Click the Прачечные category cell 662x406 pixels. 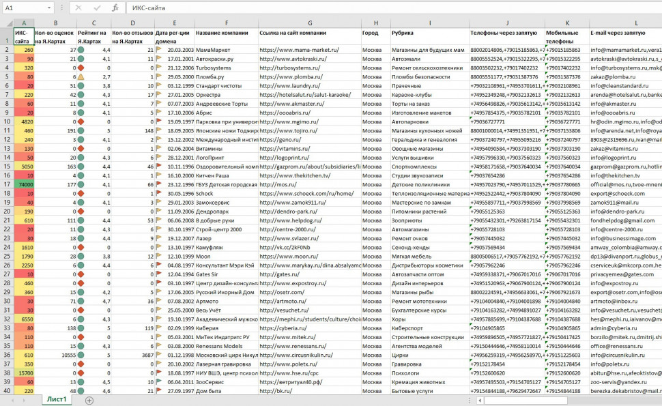click(430, 86)
